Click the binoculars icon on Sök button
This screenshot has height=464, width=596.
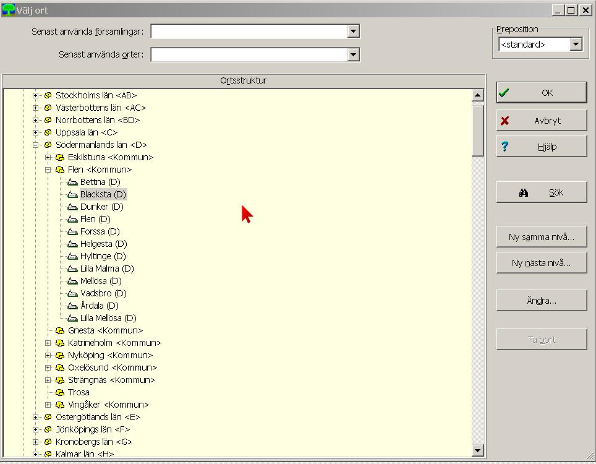[524, 193]
